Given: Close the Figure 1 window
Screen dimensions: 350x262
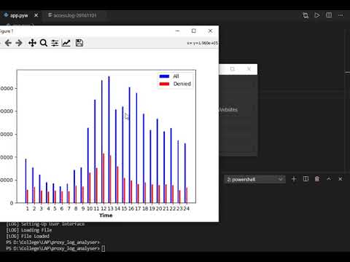Looking at the screenshot, I should 210,31.
